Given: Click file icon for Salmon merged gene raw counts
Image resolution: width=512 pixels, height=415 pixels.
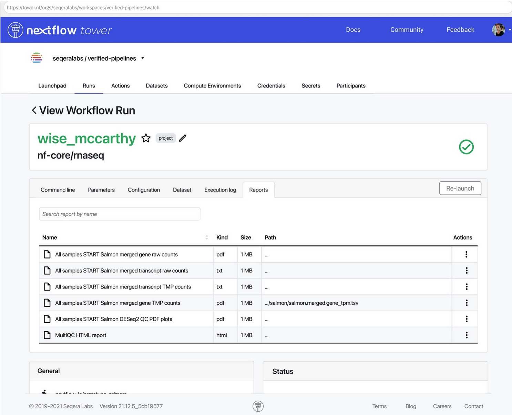Looking at the screenshot, I should coord(47,254).
